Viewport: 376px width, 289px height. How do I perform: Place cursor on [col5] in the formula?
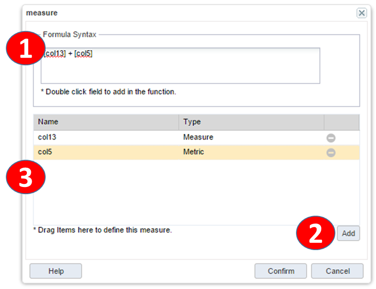pos(83,54)
